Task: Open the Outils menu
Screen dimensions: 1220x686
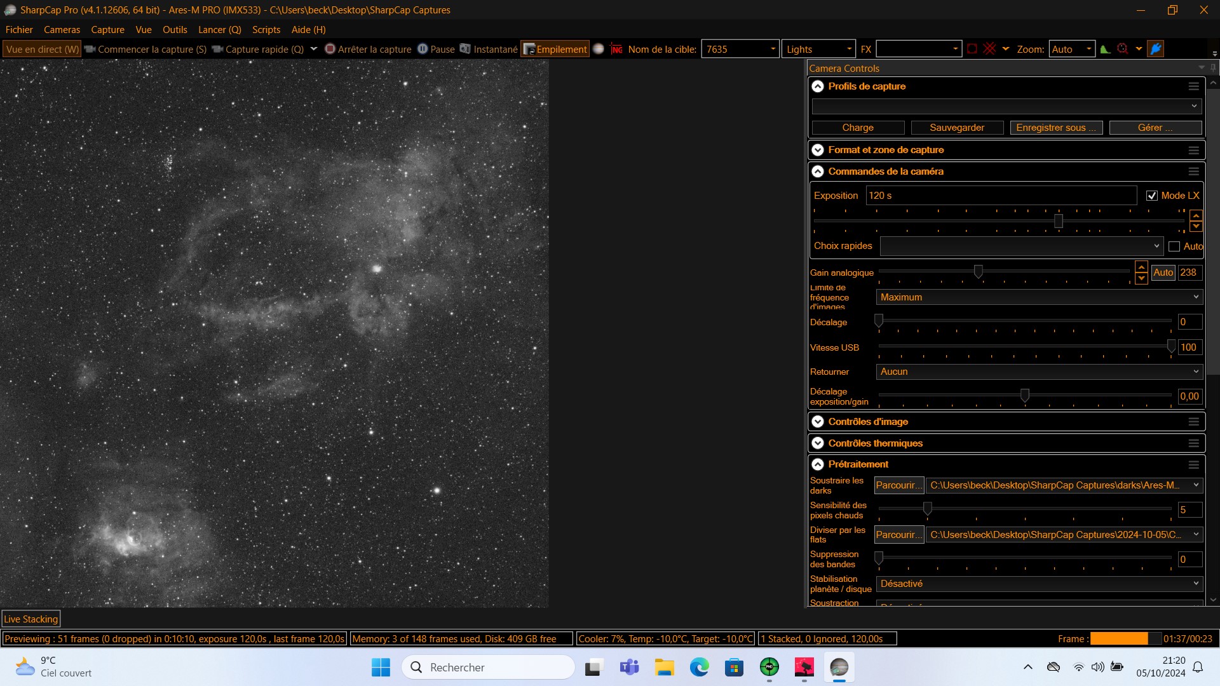Action: coord(175,30)
